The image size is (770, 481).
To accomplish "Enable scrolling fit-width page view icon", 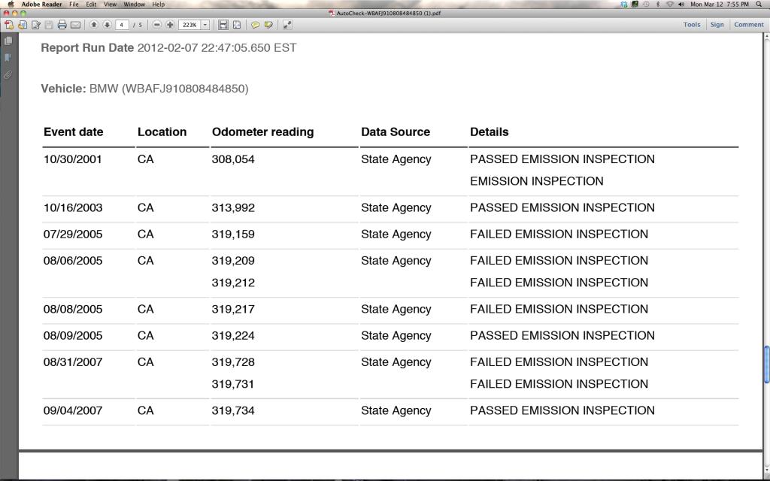I will click(x=223, y=25).
